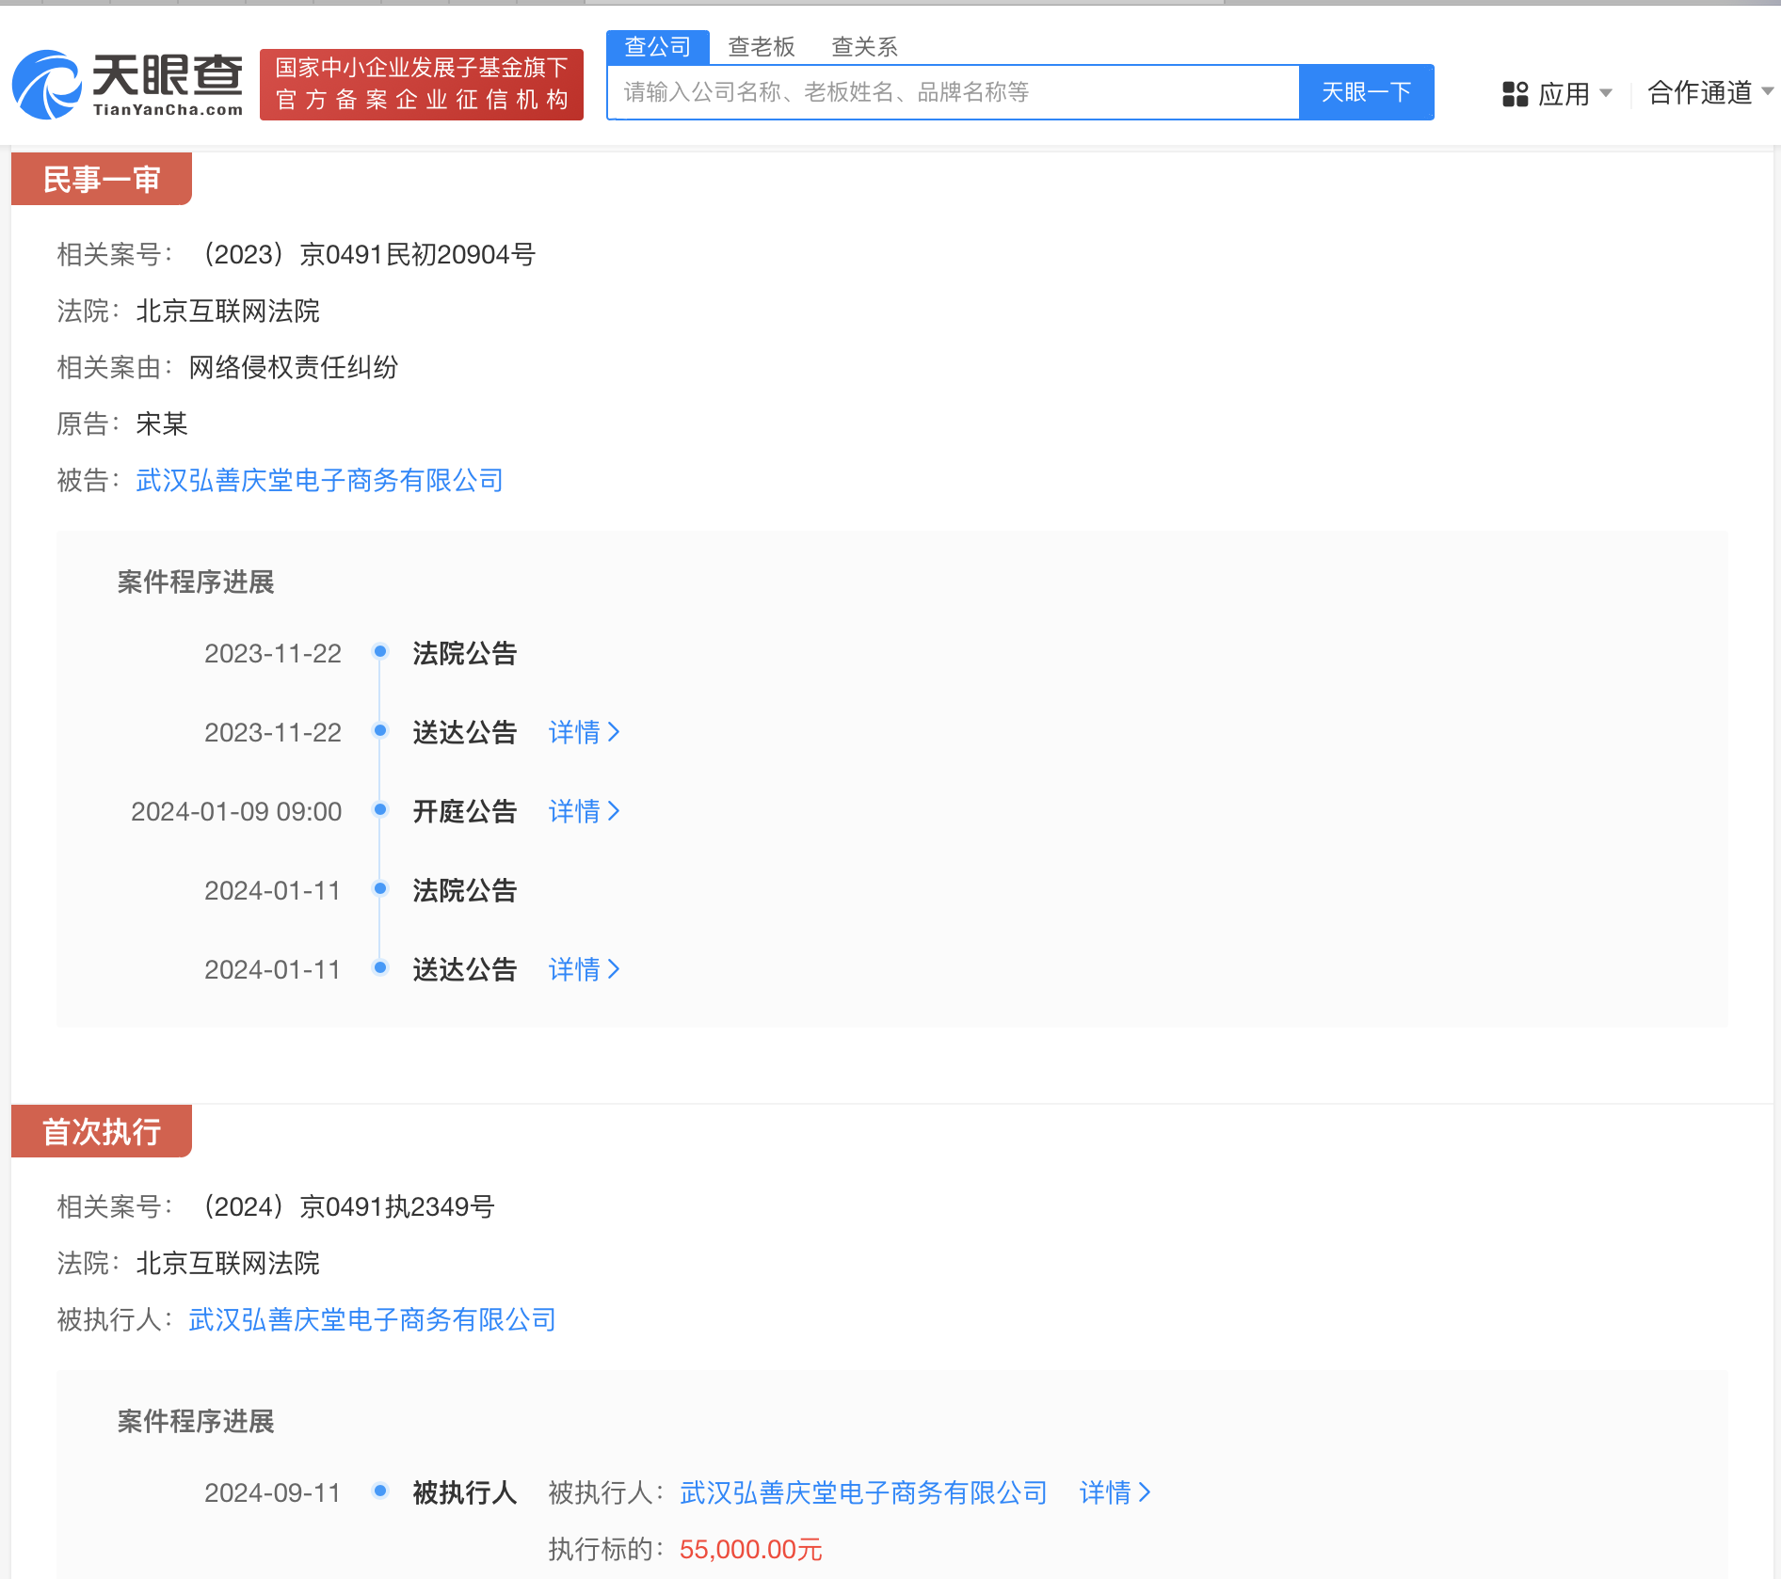Click the 55,000.00元 execution amount text
The width and height of the screenshot is (1781, 1579).
748,1548
